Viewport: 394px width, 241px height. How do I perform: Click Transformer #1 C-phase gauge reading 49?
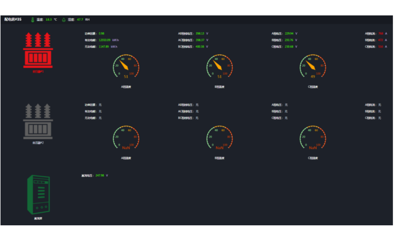click(x=313, y=67)
